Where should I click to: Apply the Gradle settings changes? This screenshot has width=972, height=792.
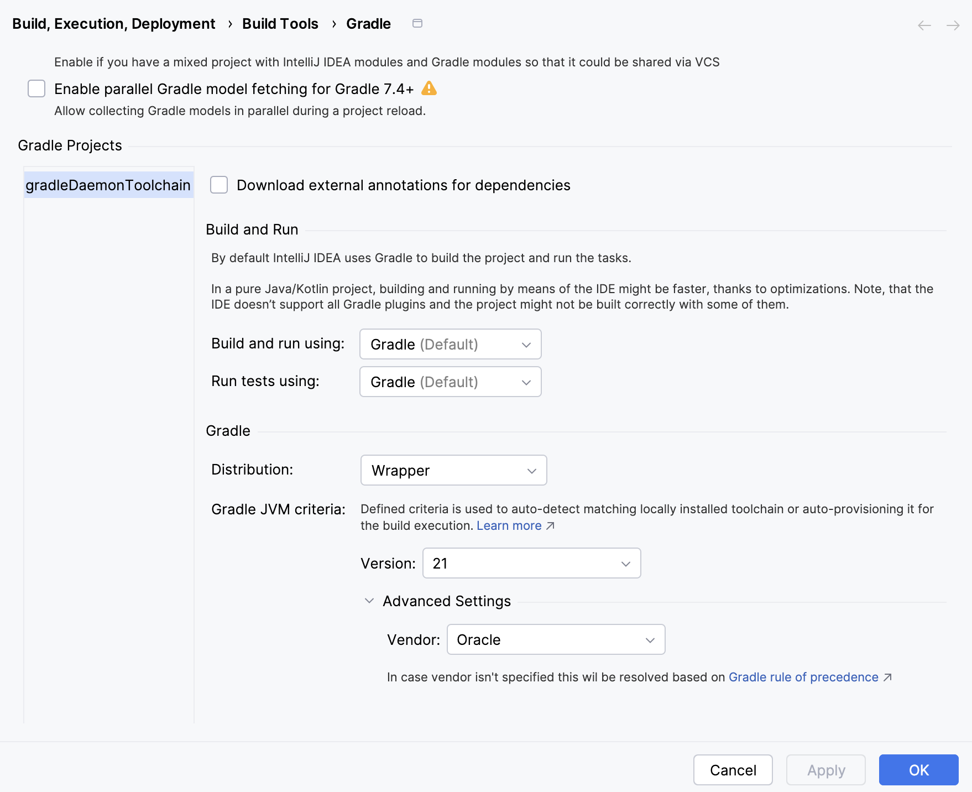click(x=825, y=770)
